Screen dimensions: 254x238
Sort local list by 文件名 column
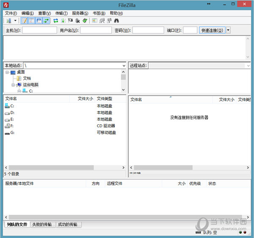37,98
